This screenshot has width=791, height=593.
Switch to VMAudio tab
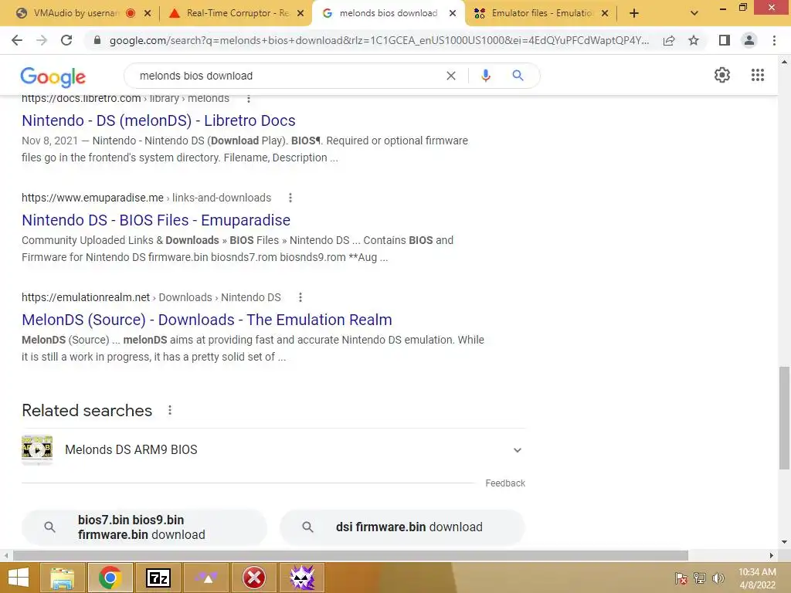click(76, 13)
